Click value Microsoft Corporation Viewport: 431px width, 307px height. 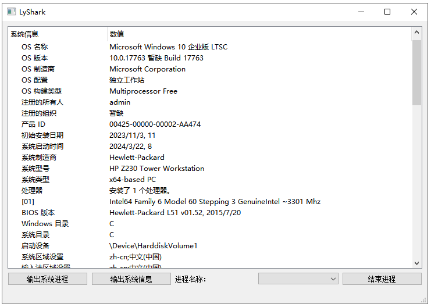point(147,69)
